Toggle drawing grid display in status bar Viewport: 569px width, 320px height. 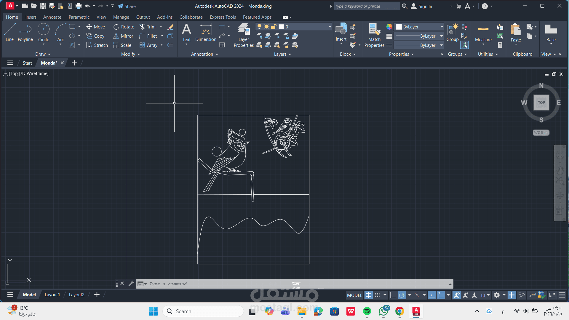tap(368, 295)
